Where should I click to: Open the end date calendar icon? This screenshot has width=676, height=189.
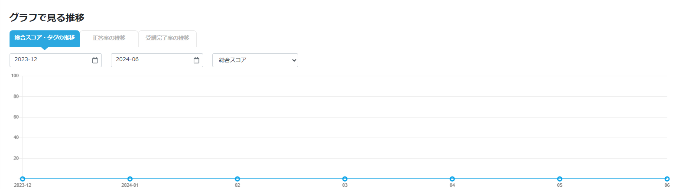[x=196, y=60]
